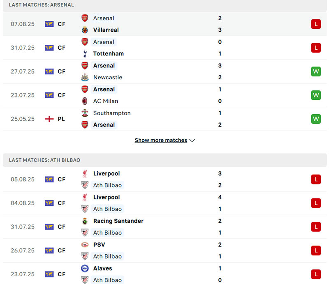Click the Racing Santander crest icon

pos(85,221)
